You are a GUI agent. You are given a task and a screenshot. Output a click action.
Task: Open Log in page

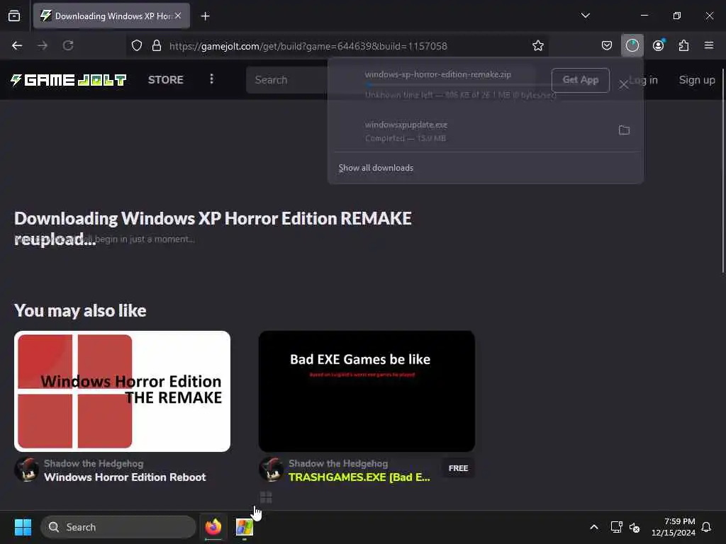click(644, 80)
